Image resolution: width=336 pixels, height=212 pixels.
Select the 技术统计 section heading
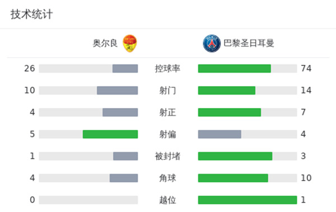(31, 15)
